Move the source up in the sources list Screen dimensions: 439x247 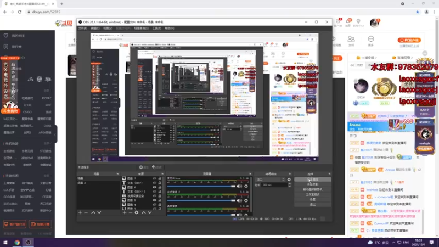click(x=144, y=212)
